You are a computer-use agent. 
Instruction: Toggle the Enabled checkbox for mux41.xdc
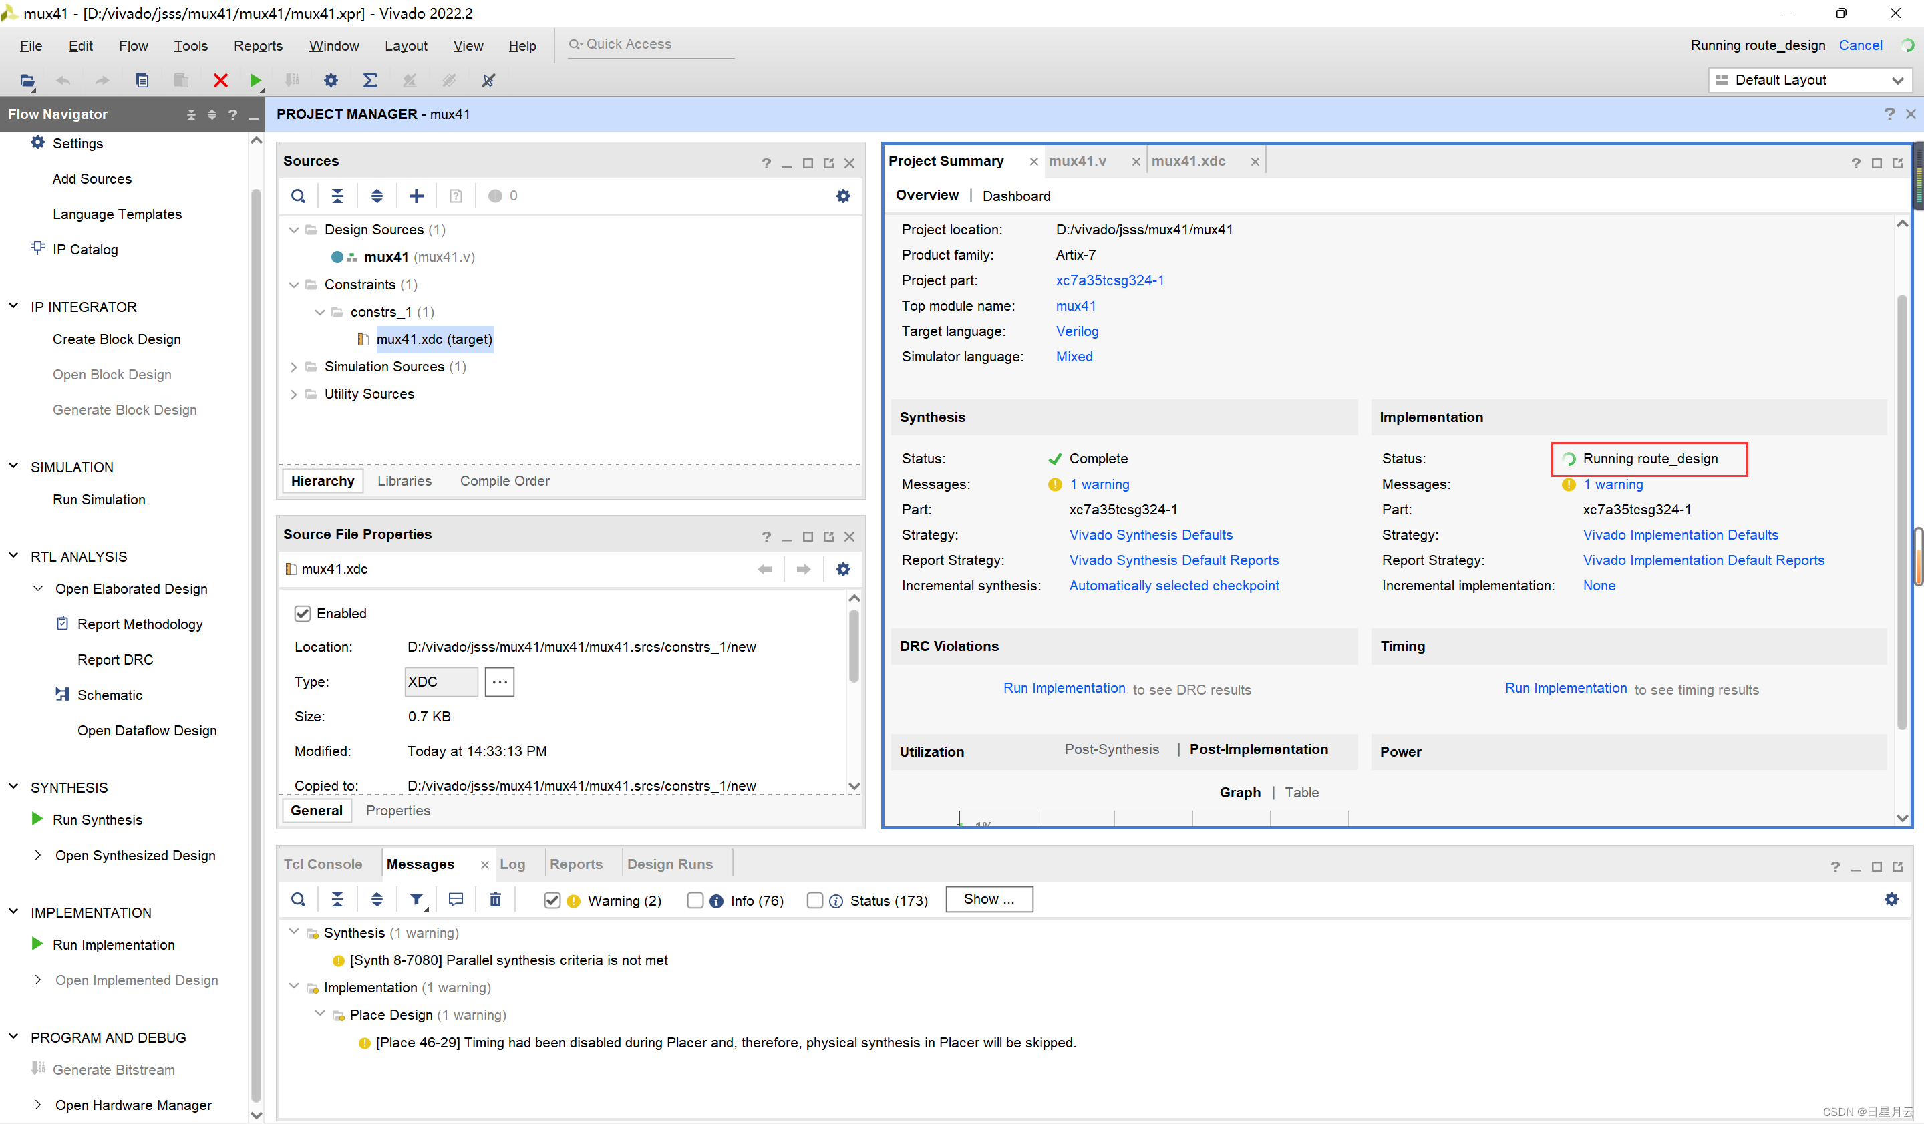coord(303,614)
